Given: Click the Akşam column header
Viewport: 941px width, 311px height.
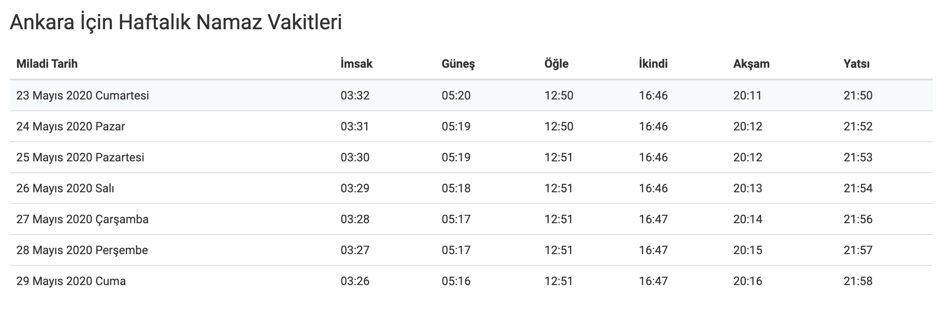Looking at the screenshot, I should pos(751,64).
